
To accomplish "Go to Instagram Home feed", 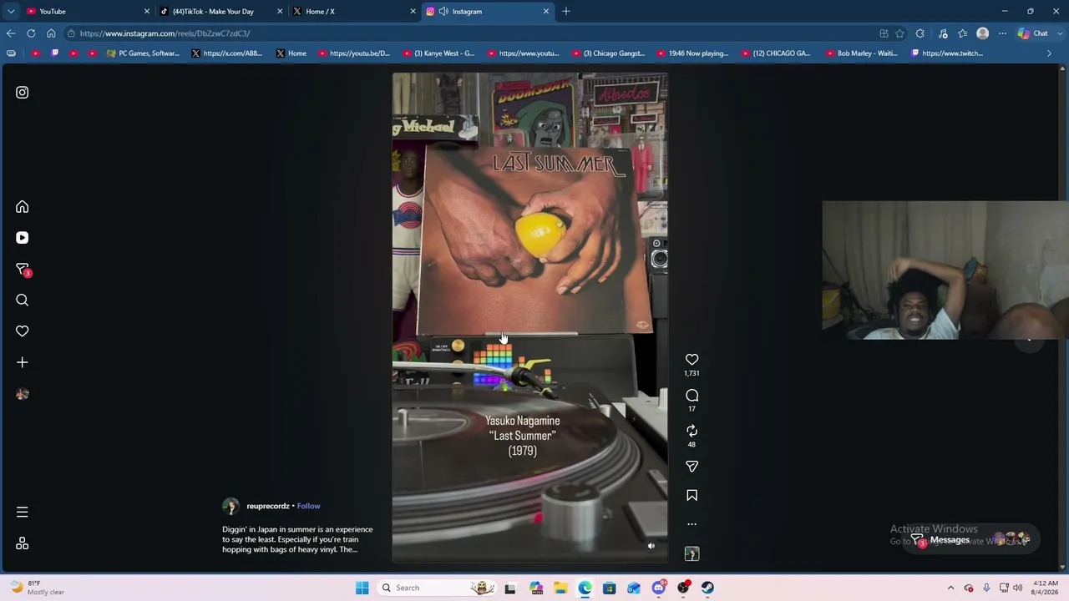I will 23,207.
